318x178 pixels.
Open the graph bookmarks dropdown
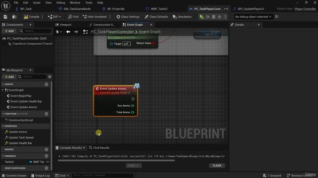(59, 32)
